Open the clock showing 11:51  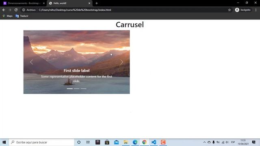coord(243,142)
